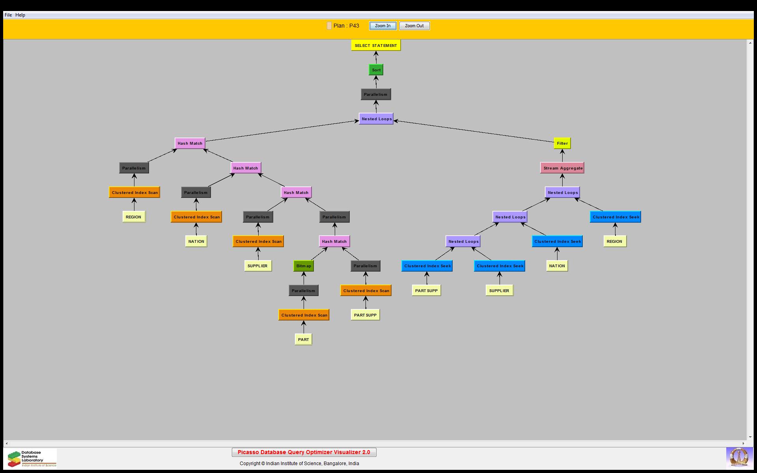The width and height of the screenshot is (757, 473).
Task: Click the vertical scrollbar down arrow
Action: tap(750, 437)
